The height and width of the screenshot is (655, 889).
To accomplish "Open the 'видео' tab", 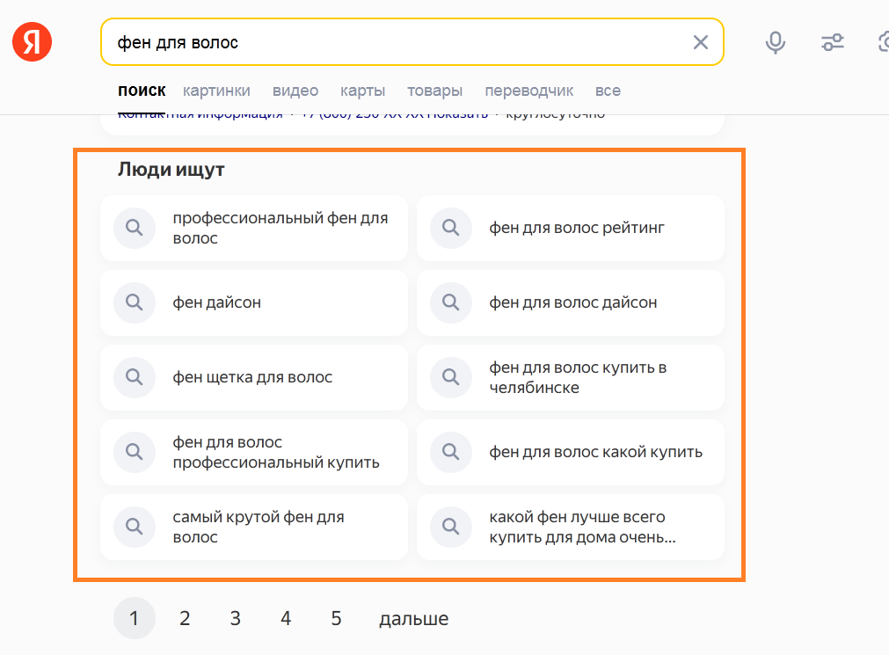I will (295, 91).
